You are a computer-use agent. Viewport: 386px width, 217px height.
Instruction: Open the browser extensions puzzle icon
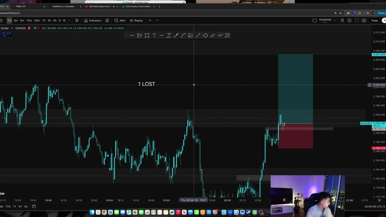359,13
